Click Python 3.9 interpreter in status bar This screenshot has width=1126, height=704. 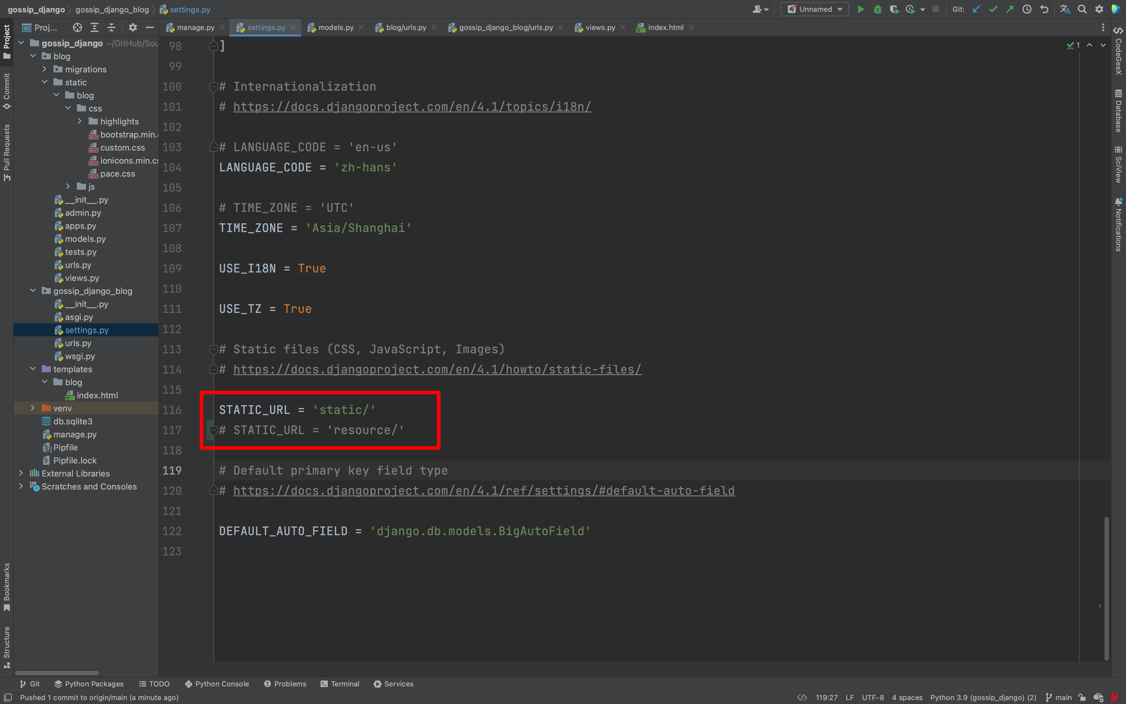[983, 697]
